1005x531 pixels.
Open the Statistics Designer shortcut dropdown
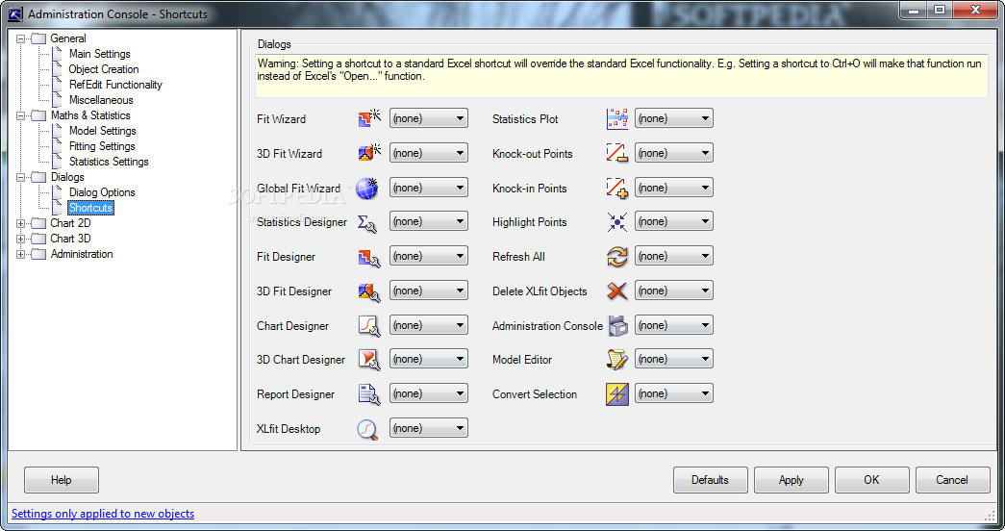[x=429, y=221]
